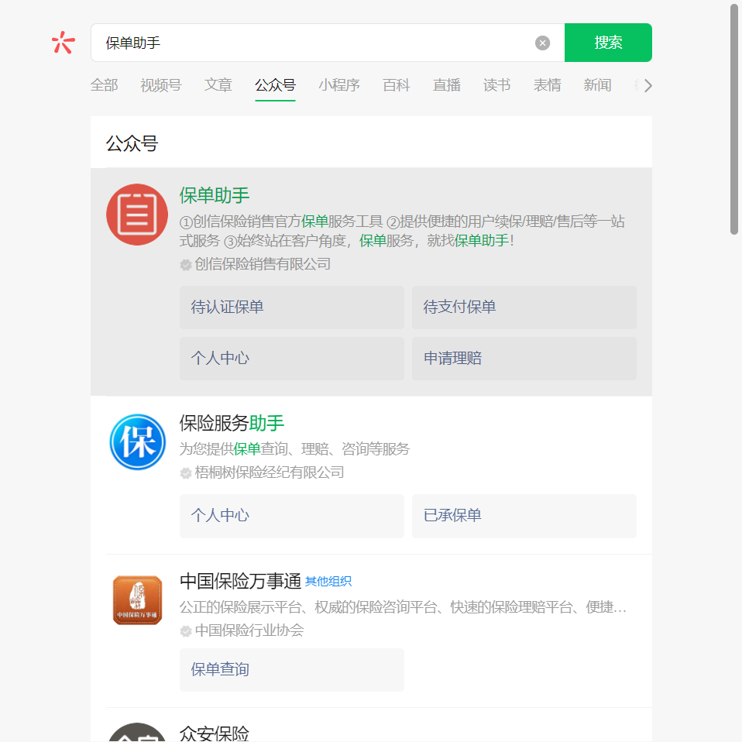Switch to the 百科 tab
This screenshot has width=742, height=742.
pyautogui.click(x=396, y=85)
